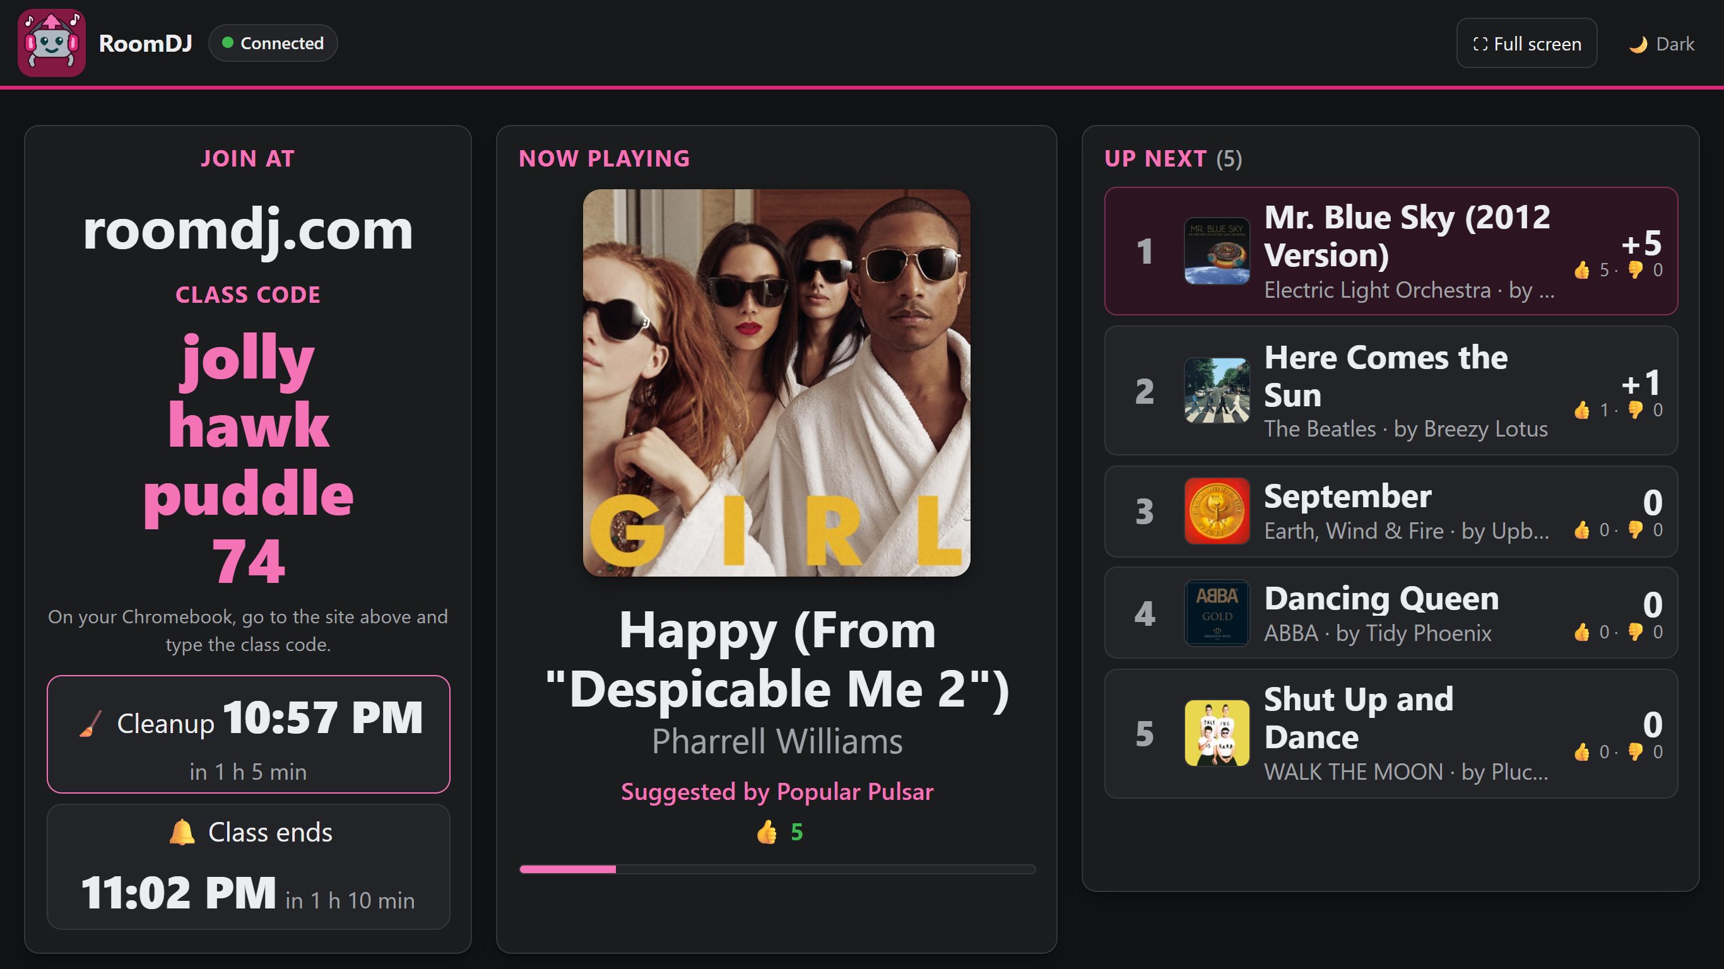Select the Dancing Queen song title

(1381, 599)
